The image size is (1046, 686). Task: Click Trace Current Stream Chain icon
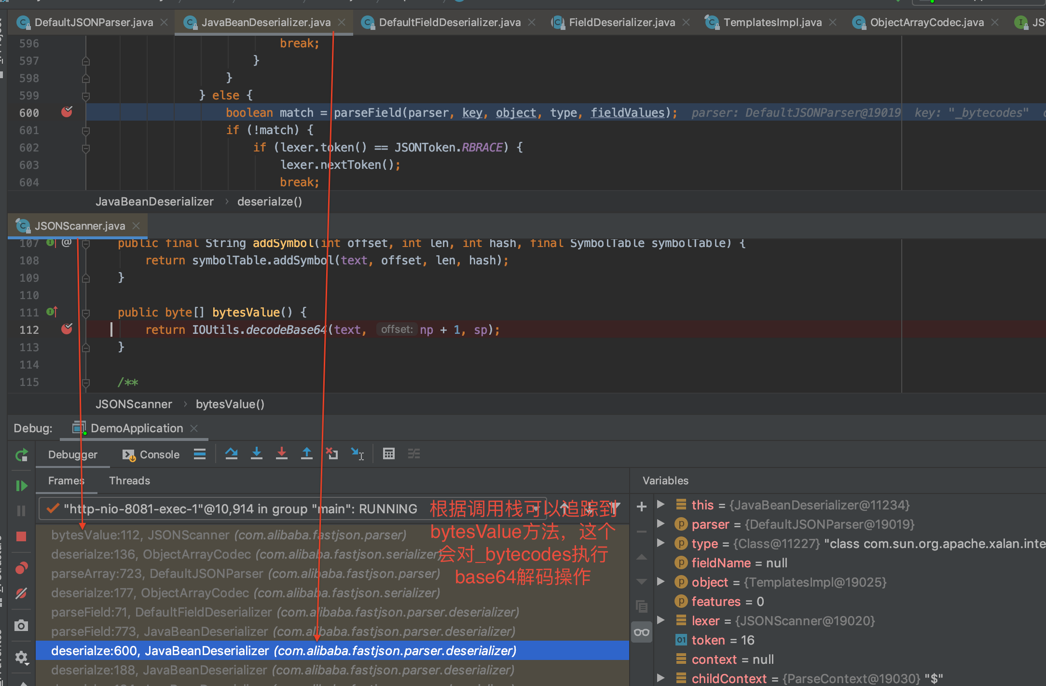click(414, 454)
